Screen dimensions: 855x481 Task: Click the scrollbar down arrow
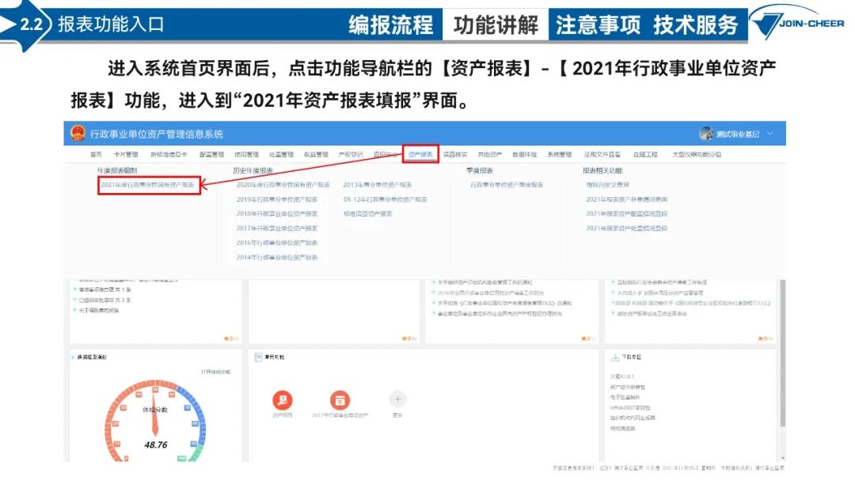pos(781,456)
